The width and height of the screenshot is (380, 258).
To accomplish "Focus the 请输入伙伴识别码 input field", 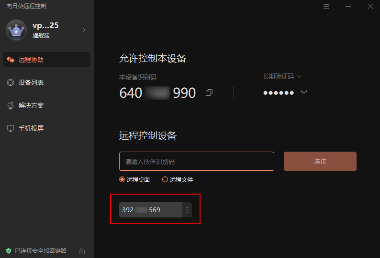I will pyautogui.click(x=197, y=161).
